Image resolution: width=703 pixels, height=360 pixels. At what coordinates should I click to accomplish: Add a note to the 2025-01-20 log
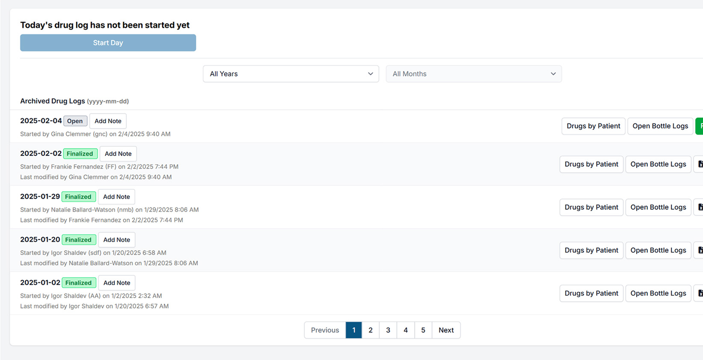tap(116, 239)
